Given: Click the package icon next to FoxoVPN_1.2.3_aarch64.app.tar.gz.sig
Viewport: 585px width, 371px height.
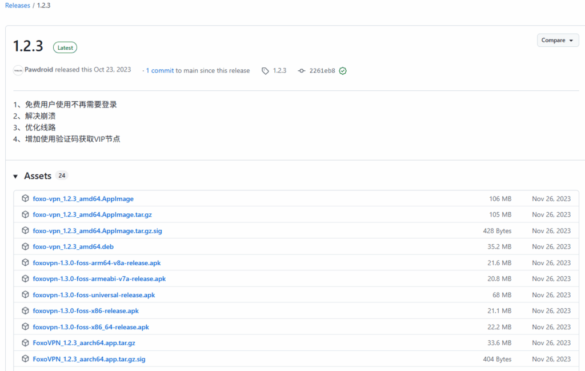Looking at the screenshot, I should [x=25, y=359].
